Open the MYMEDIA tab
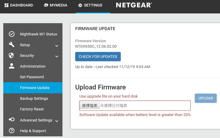The image size is (220, 138). 56,5
